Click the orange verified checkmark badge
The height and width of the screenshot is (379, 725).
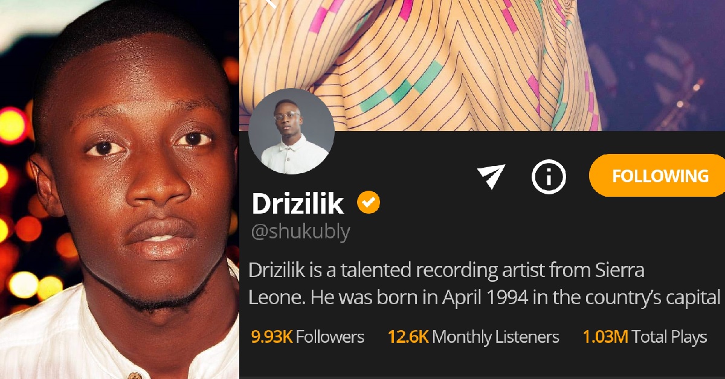pos(369,203)
